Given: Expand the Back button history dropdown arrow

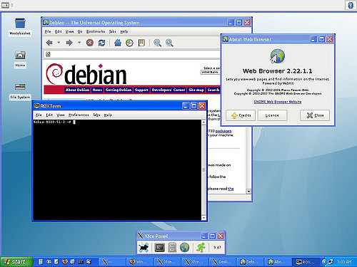Looking at the screenshot, I should [x=59, y=43].
